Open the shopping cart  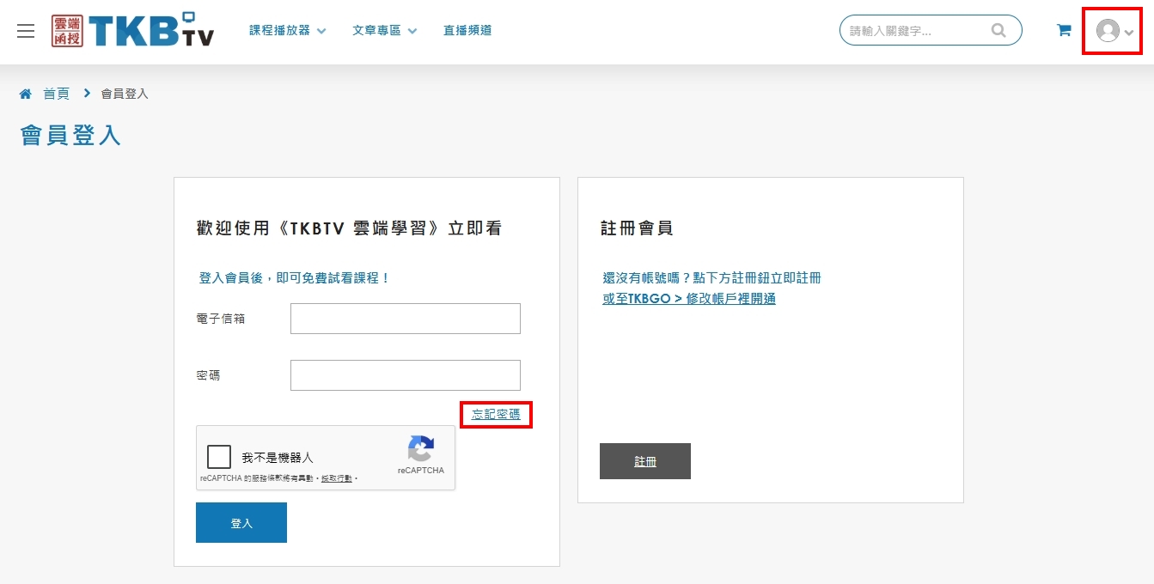tap(1064, 30)
